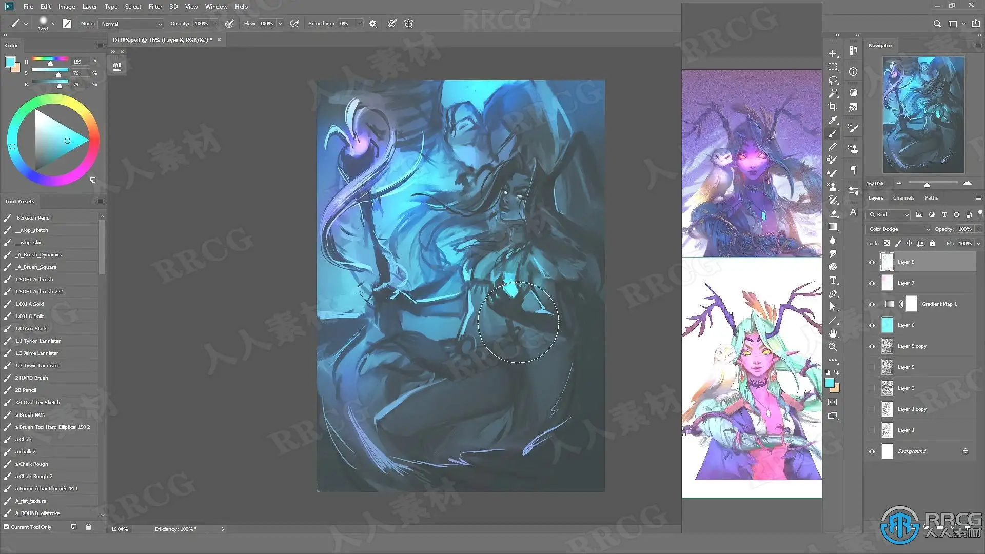
Task: Select the Eraser tool
Action: coord(833,213)
